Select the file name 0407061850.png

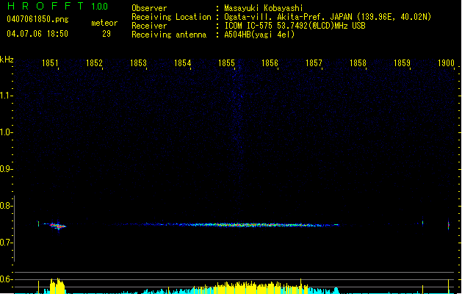tap(37, 19)
